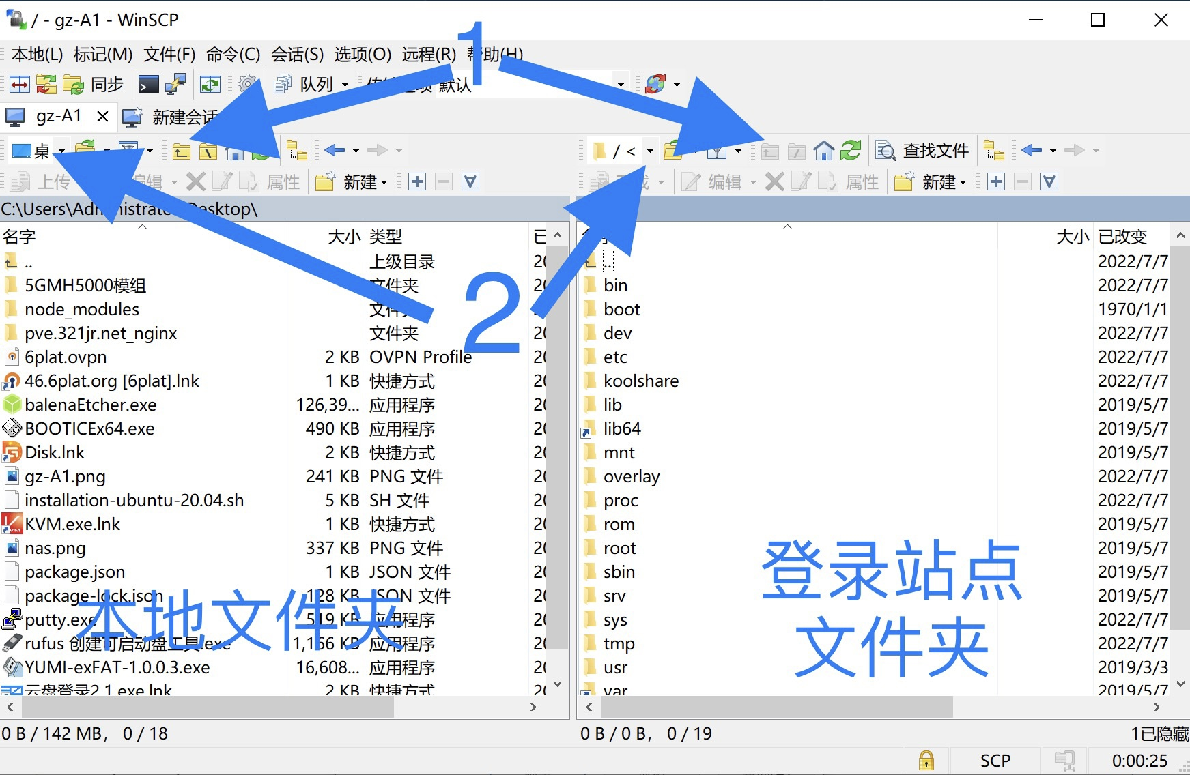Go to local parent directory icon
Viewport: 1190px width, 775px height.
pos(182,151)
